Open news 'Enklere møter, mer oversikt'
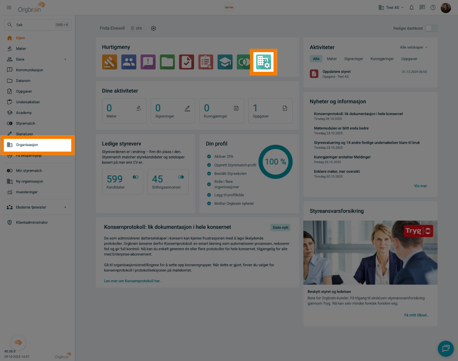Viewport: 458px width, 361px height. [337, 171]
